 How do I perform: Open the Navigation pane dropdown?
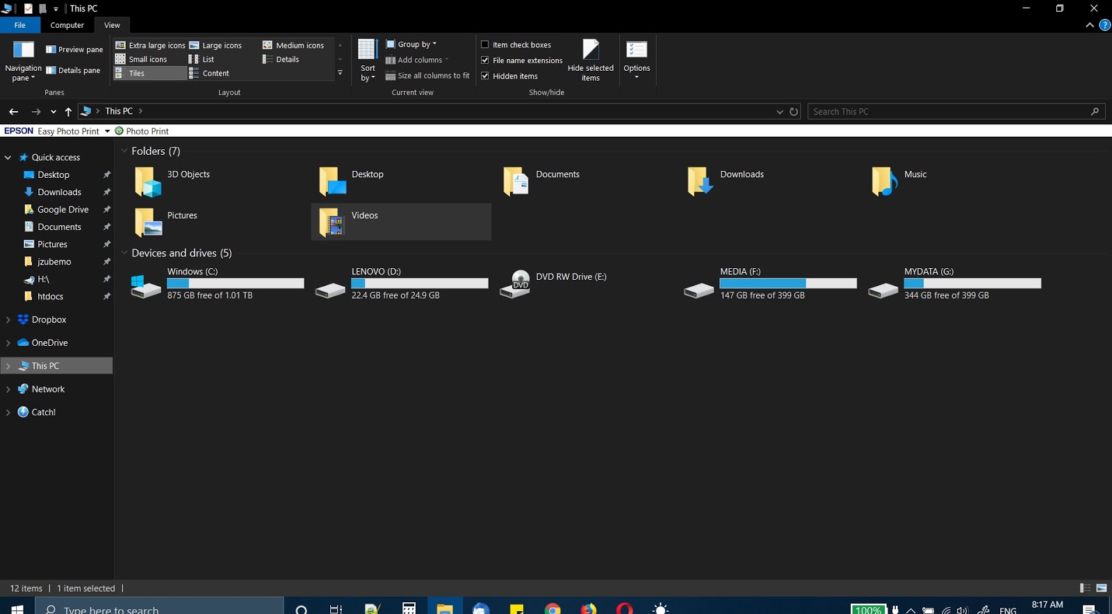(23, 61)
